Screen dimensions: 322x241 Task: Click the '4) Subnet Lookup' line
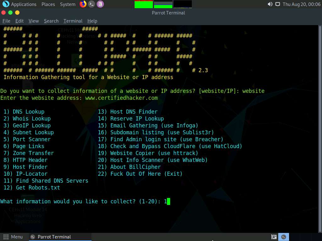[x=29, y=132]
